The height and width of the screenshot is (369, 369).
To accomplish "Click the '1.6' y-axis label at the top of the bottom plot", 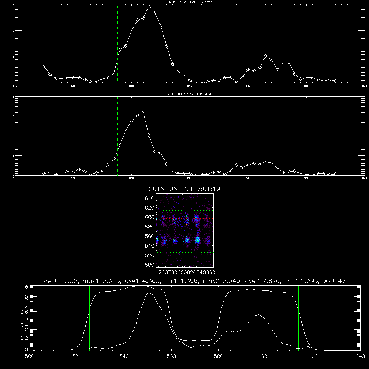I will [24, 287].
